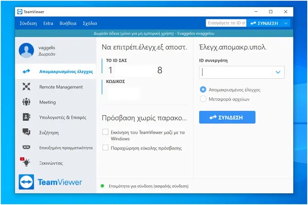The height and width of the screenshot is (205, 308).
Task: Click the Ξεκινώντας lightbulb icon
Action: tap(26, 162)
